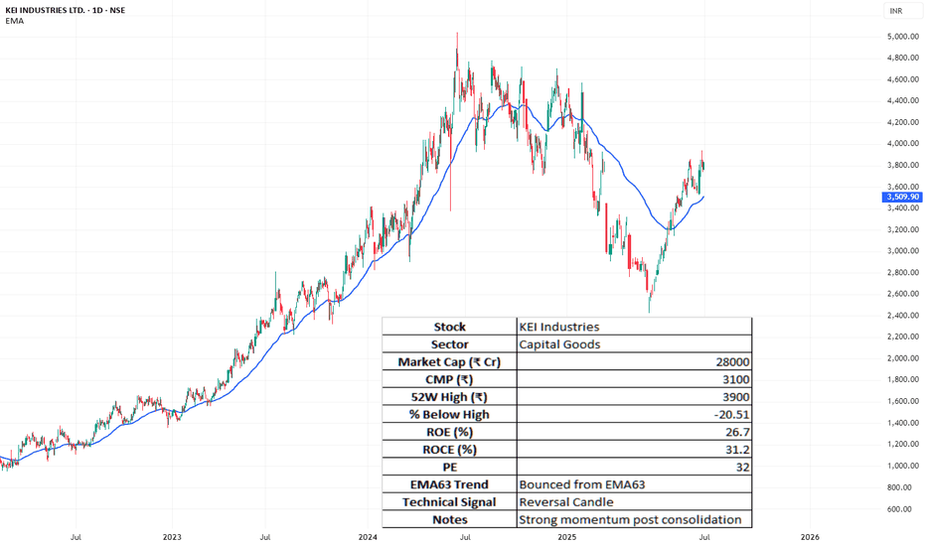Click the KEI Industries stock name cell

click(634, 327)
